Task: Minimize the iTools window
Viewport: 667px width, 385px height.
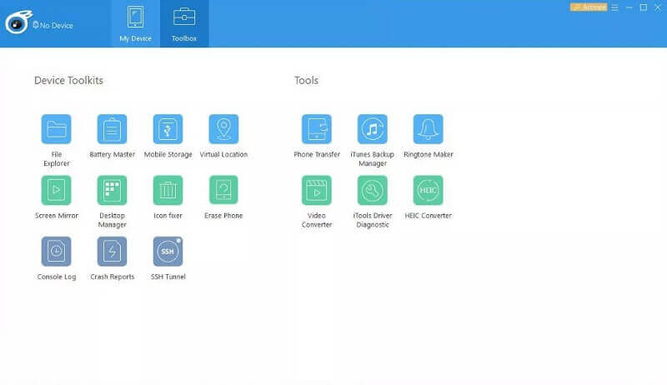Action: coord(629,7)
